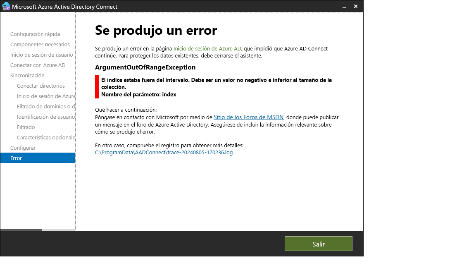The width and height of the screenshot is (476, 268).
Task: Click the ArgumentOutOfRangeException heading
Action: (145, 67)
